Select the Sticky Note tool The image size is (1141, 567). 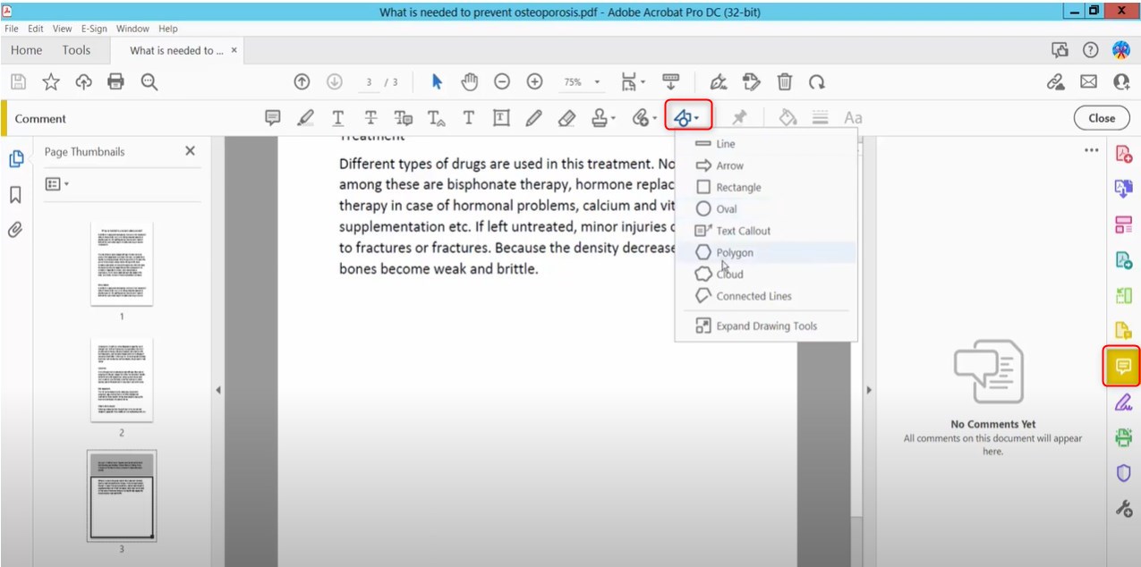pyautogui.click(x=272, y=117)
